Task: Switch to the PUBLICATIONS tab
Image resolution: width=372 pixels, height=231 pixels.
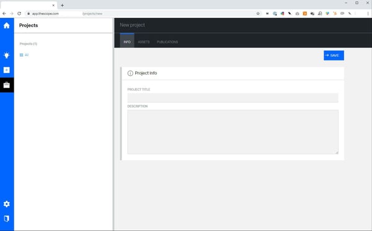Action: click(x=167, y=42)
